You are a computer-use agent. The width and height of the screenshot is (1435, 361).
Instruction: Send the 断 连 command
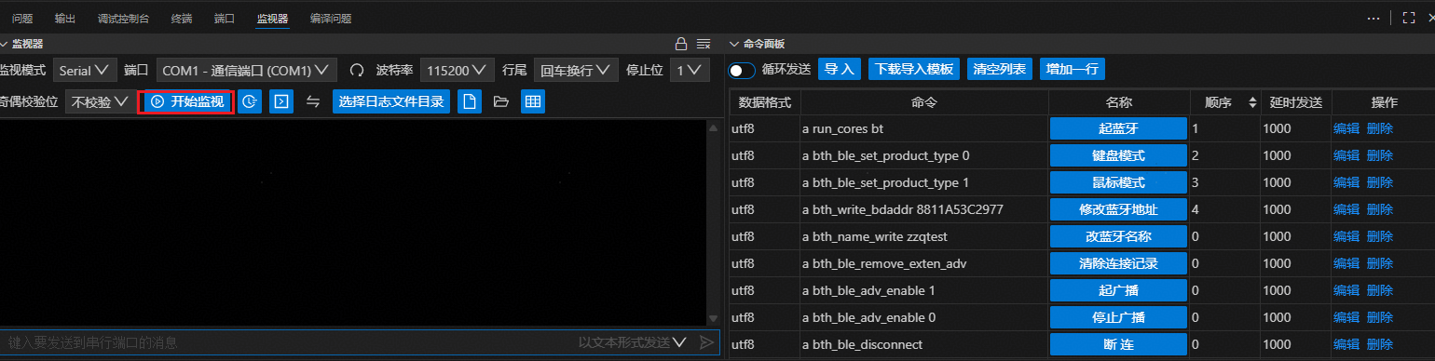point(1118,344)
